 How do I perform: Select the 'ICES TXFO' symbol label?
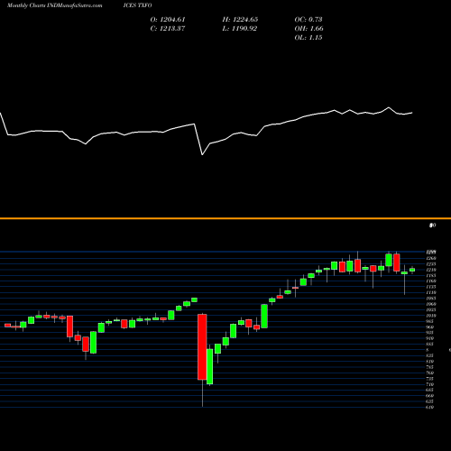point(137,5)
